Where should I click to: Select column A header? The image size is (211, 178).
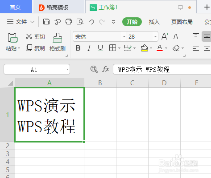click(x=50, y=83)
